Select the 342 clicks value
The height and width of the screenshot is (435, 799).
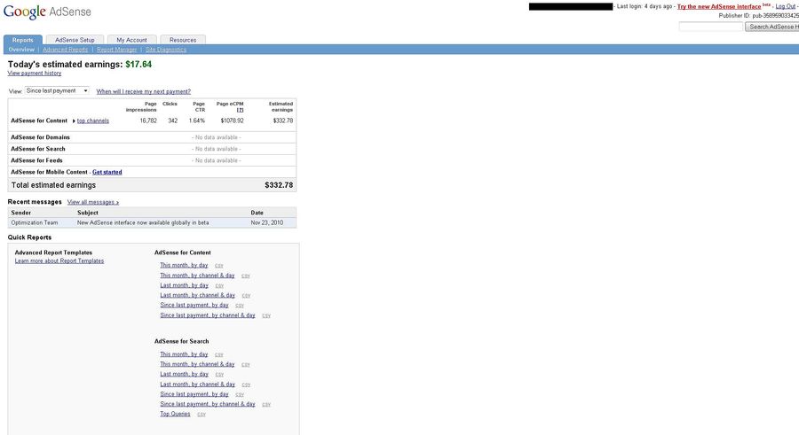click(173, 121)
